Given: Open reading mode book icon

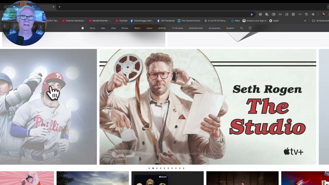Looking at the screenshot, I should point(273,14).
